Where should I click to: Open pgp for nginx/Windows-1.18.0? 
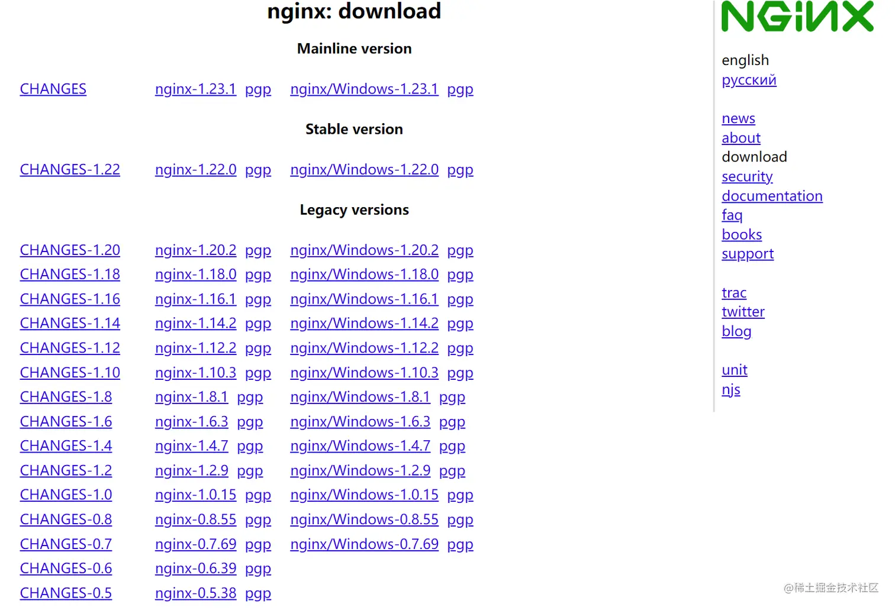pyautogui.click(x=460, y=275)
